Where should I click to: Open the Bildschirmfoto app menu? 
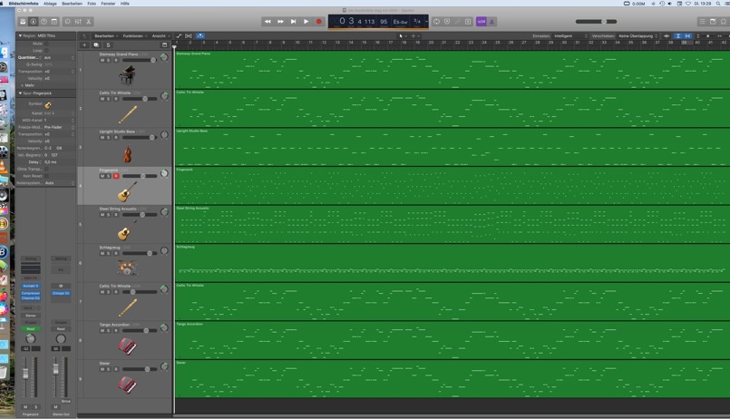[24, 4]
